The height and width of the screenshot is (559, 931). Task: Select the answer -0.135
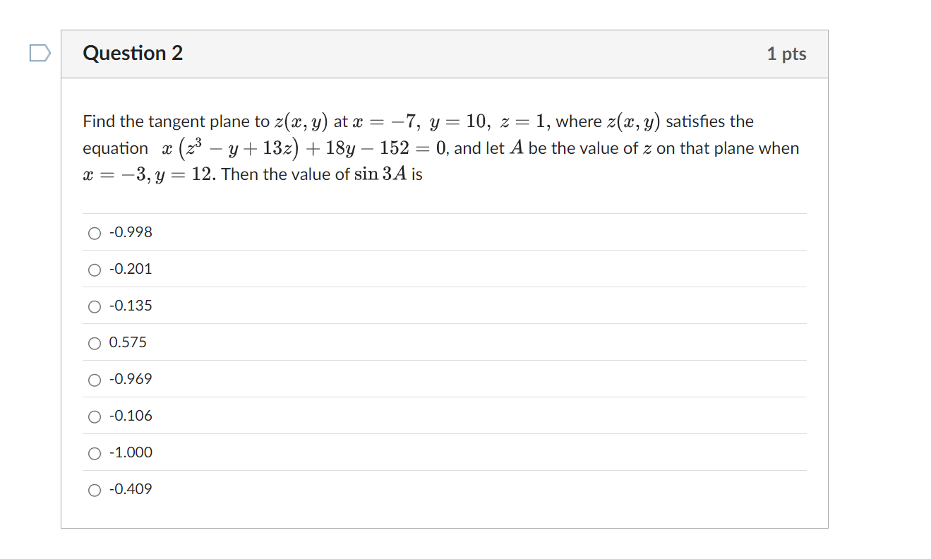(94, 306)
